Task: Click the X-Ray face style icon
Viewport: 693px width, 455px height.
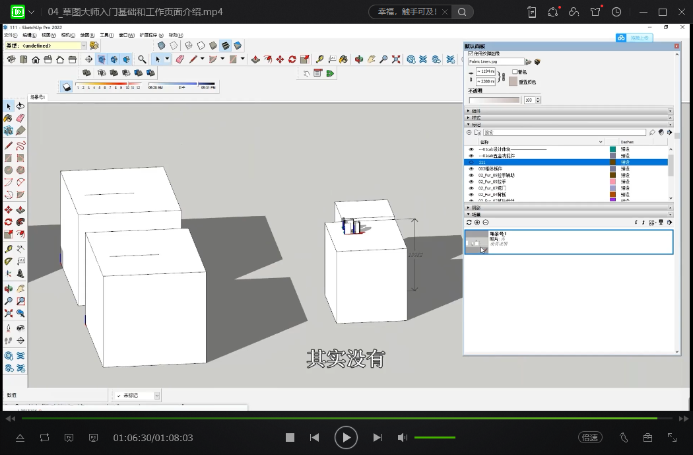Action: click(161, 46)
